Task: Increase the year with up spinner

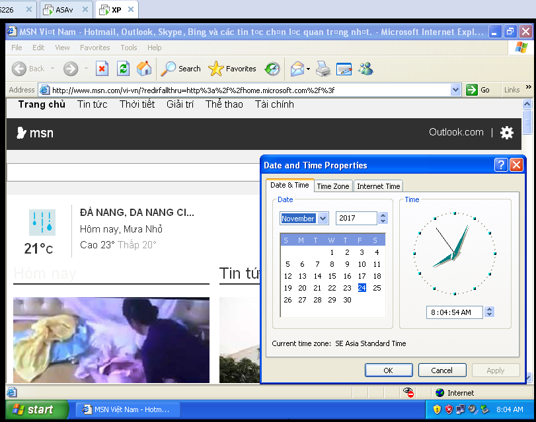Action: (383, 215)
